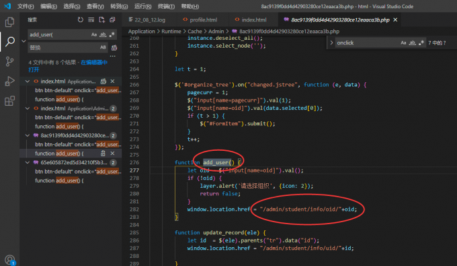Open the Accounts icon at bottom

pyautogui.click(x=9, y=260)
